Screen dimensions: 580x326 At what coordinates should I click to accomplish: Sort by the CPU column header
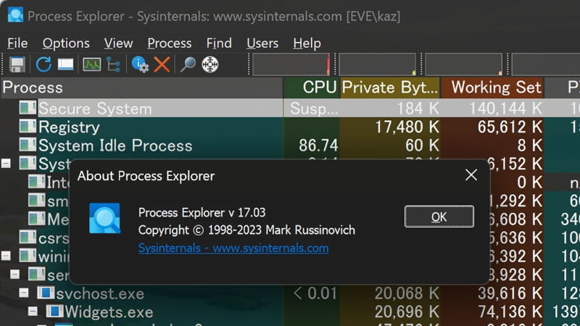tap(312, 88)
